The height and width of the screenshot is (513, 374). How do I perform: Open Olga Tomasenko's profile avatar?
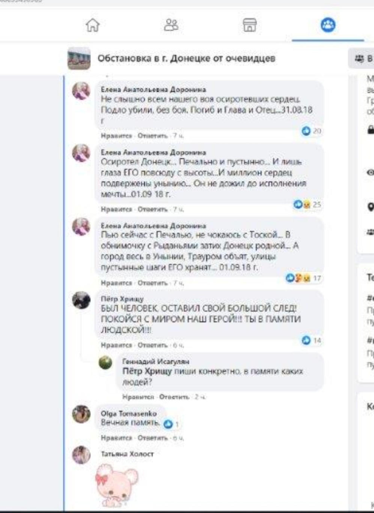point(81,414)
